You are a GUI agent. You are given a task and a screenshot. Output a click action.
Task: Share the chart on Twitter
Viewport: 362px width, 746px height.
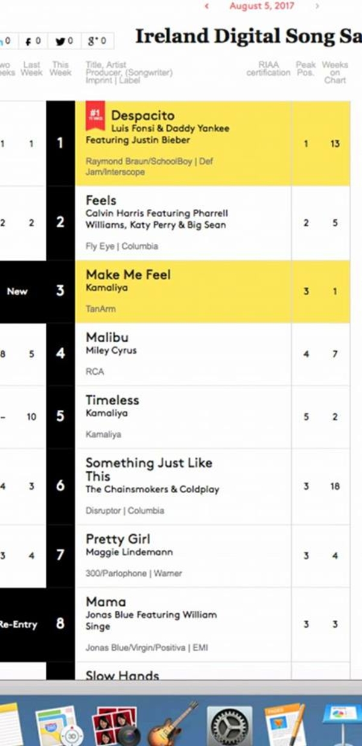[x=64, y=41]
